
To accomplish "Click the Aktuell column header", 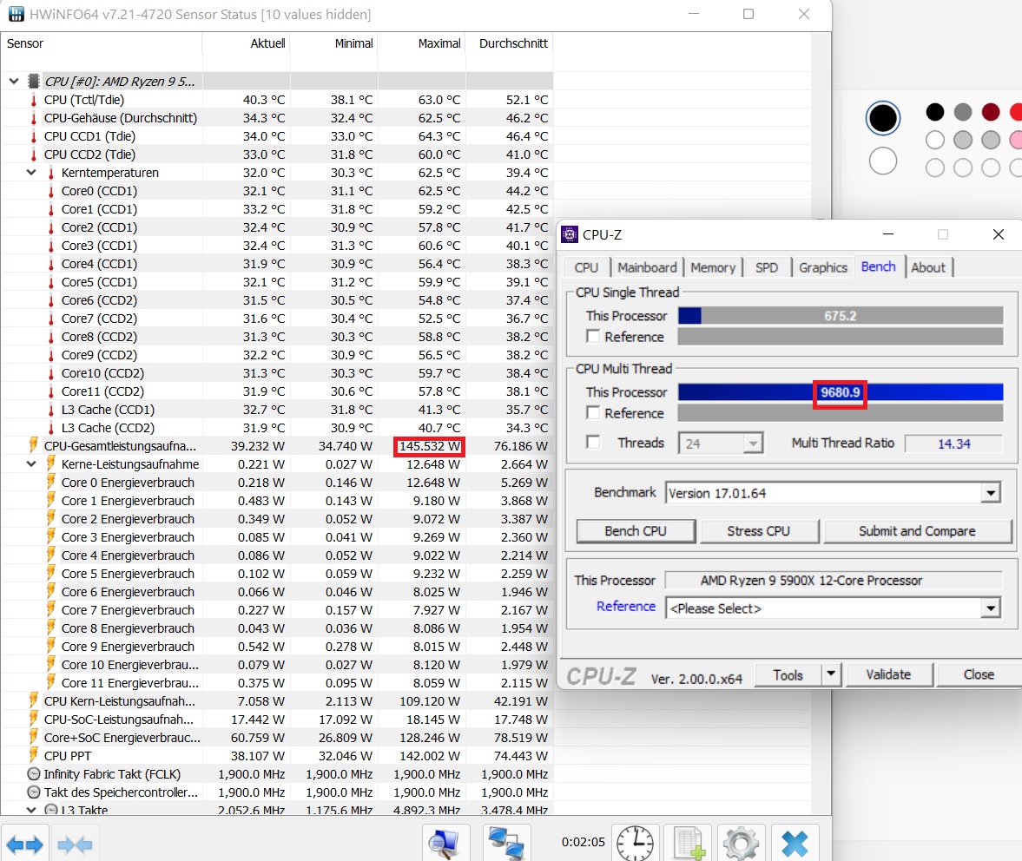I will click(267, 43).
